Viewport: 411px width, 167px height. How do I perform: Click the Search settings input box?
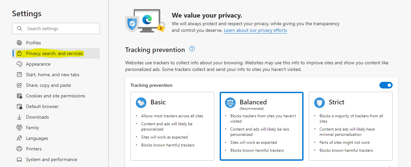pos(56,28)
